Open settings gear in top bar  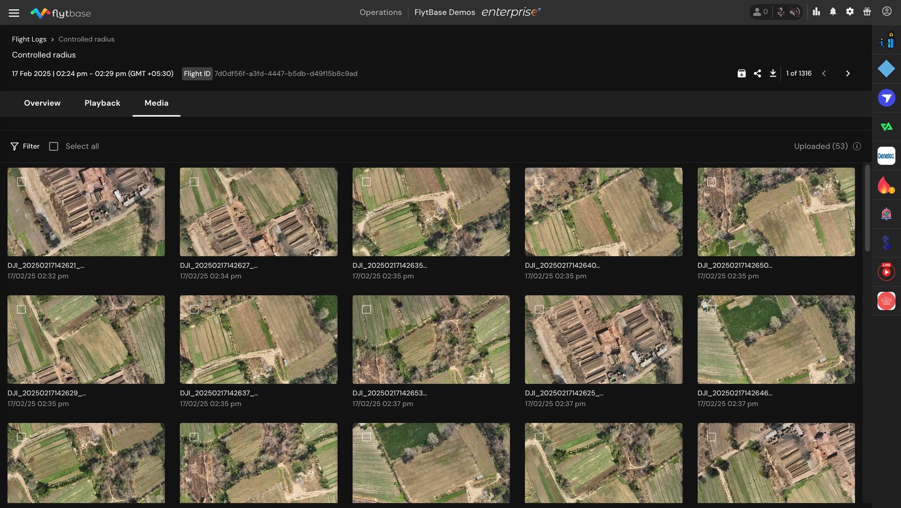coord(850,11)
